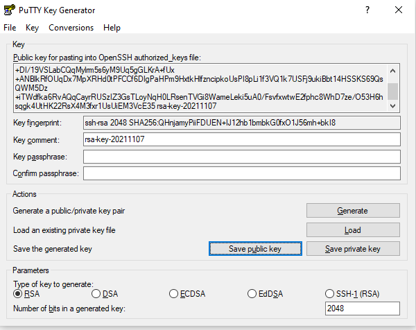Focus the Key passphrase field
Image resolution: width=416 pixels, height=330 pixels.
coord(242,157)
